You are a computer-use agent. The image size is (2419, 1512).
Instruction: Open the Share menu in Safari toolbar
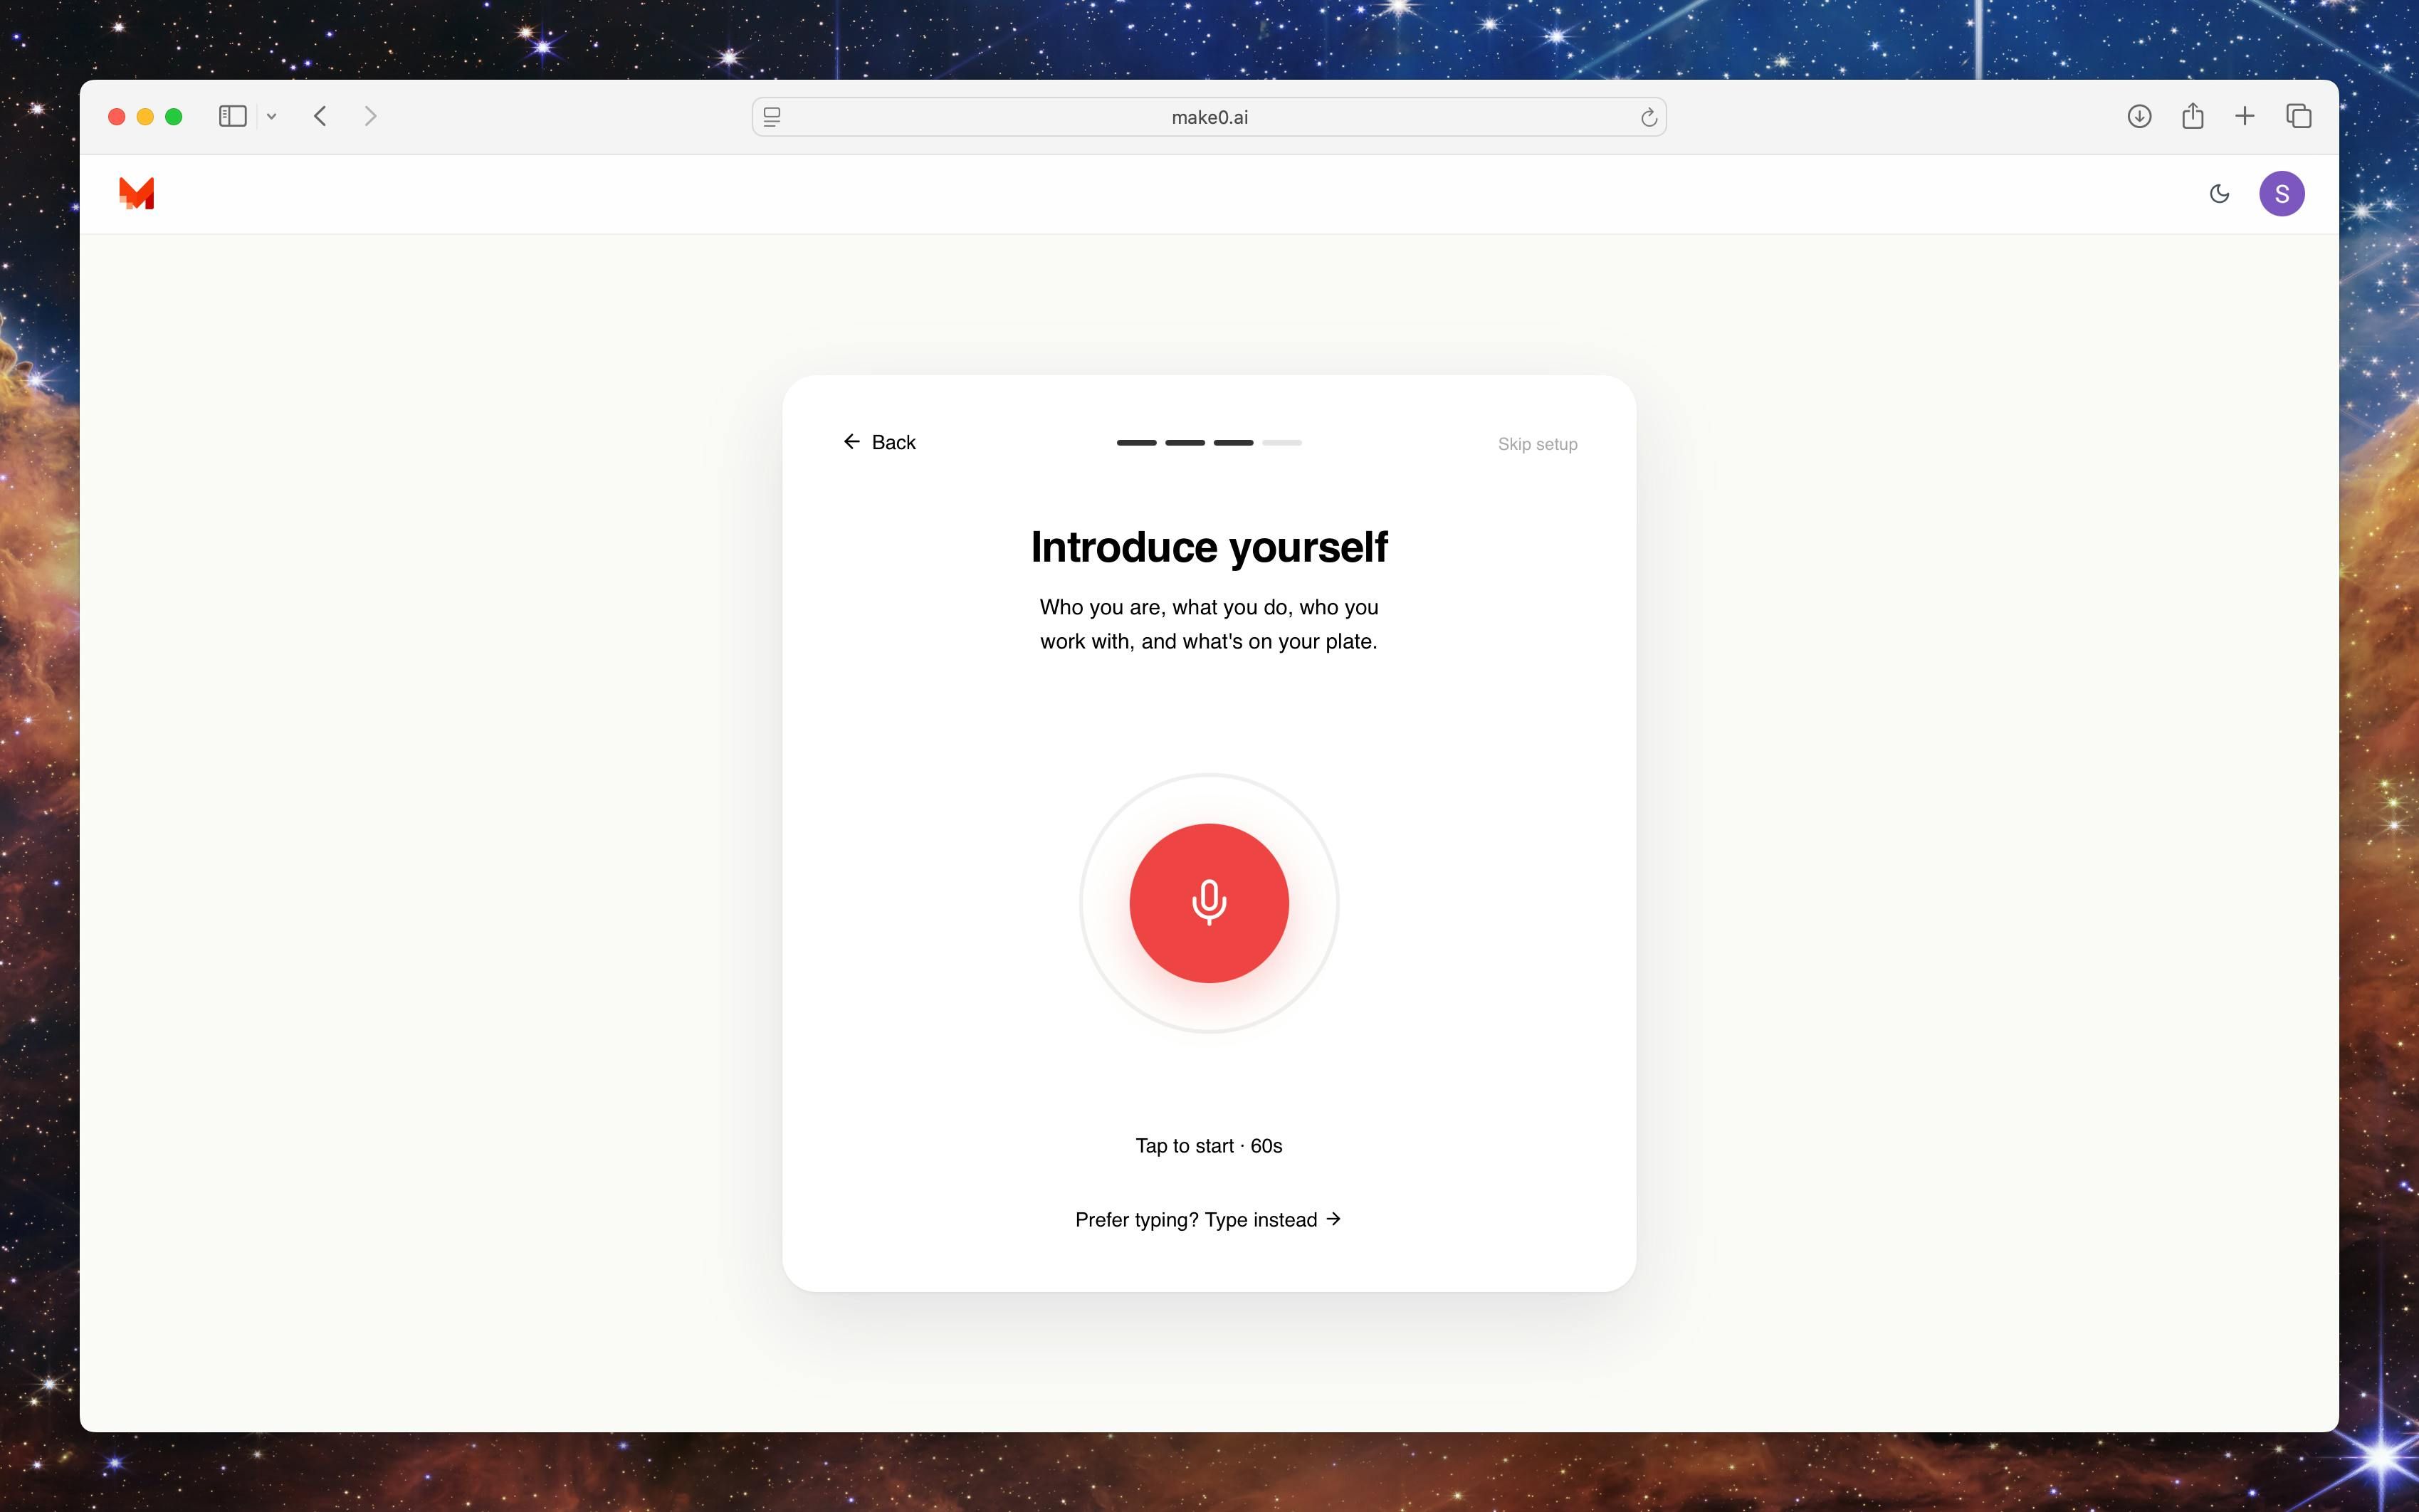(x=2192, y=116)
